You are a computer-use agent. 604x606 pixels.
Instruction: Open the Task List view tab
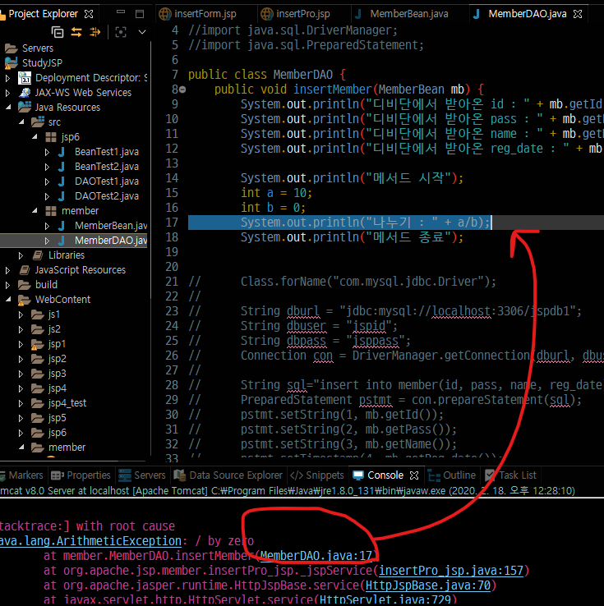[510, 475]
